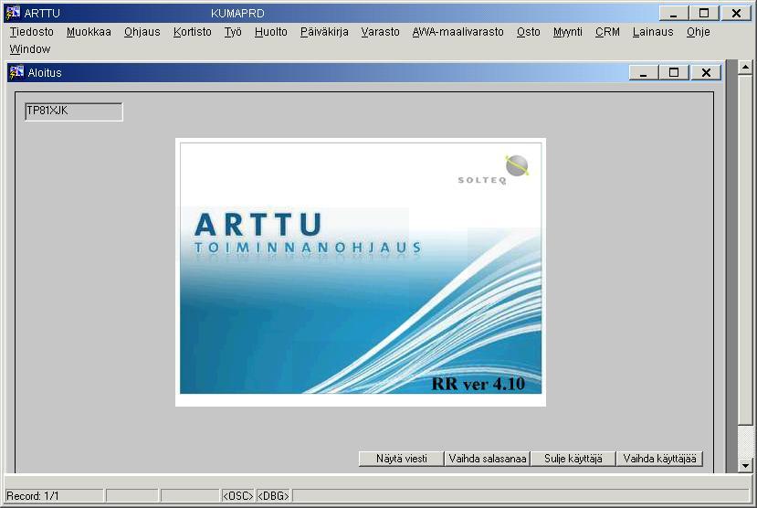
Task: Click the vertical scrollbar thumb
Action: point(745,249)
